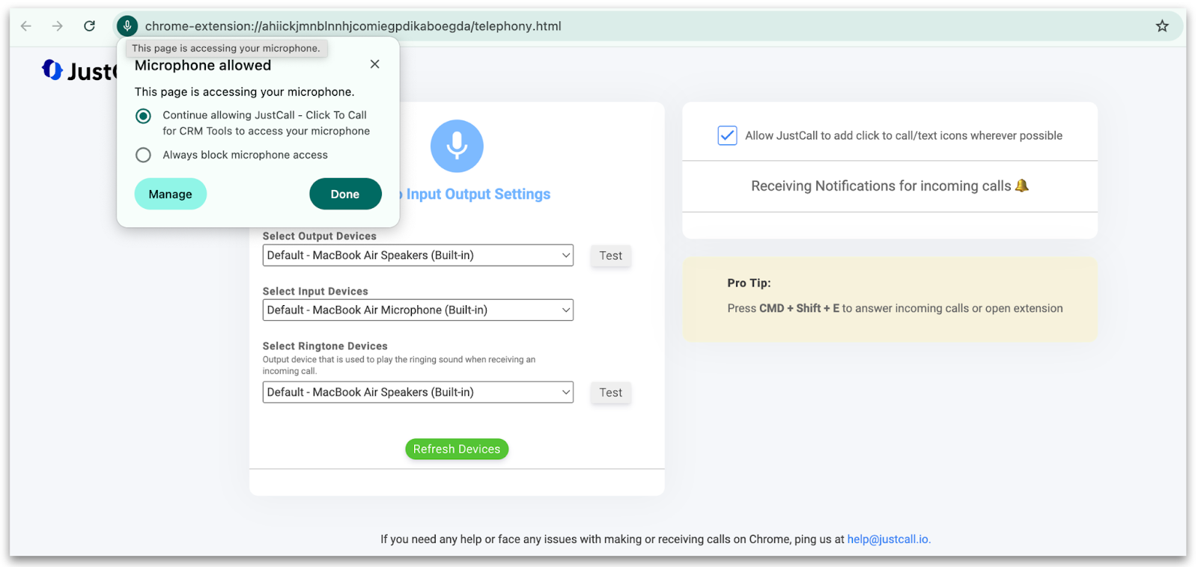Click the Select Ringtone Devices label
The image size is (1198, 567).
click(x=325, y=346)
